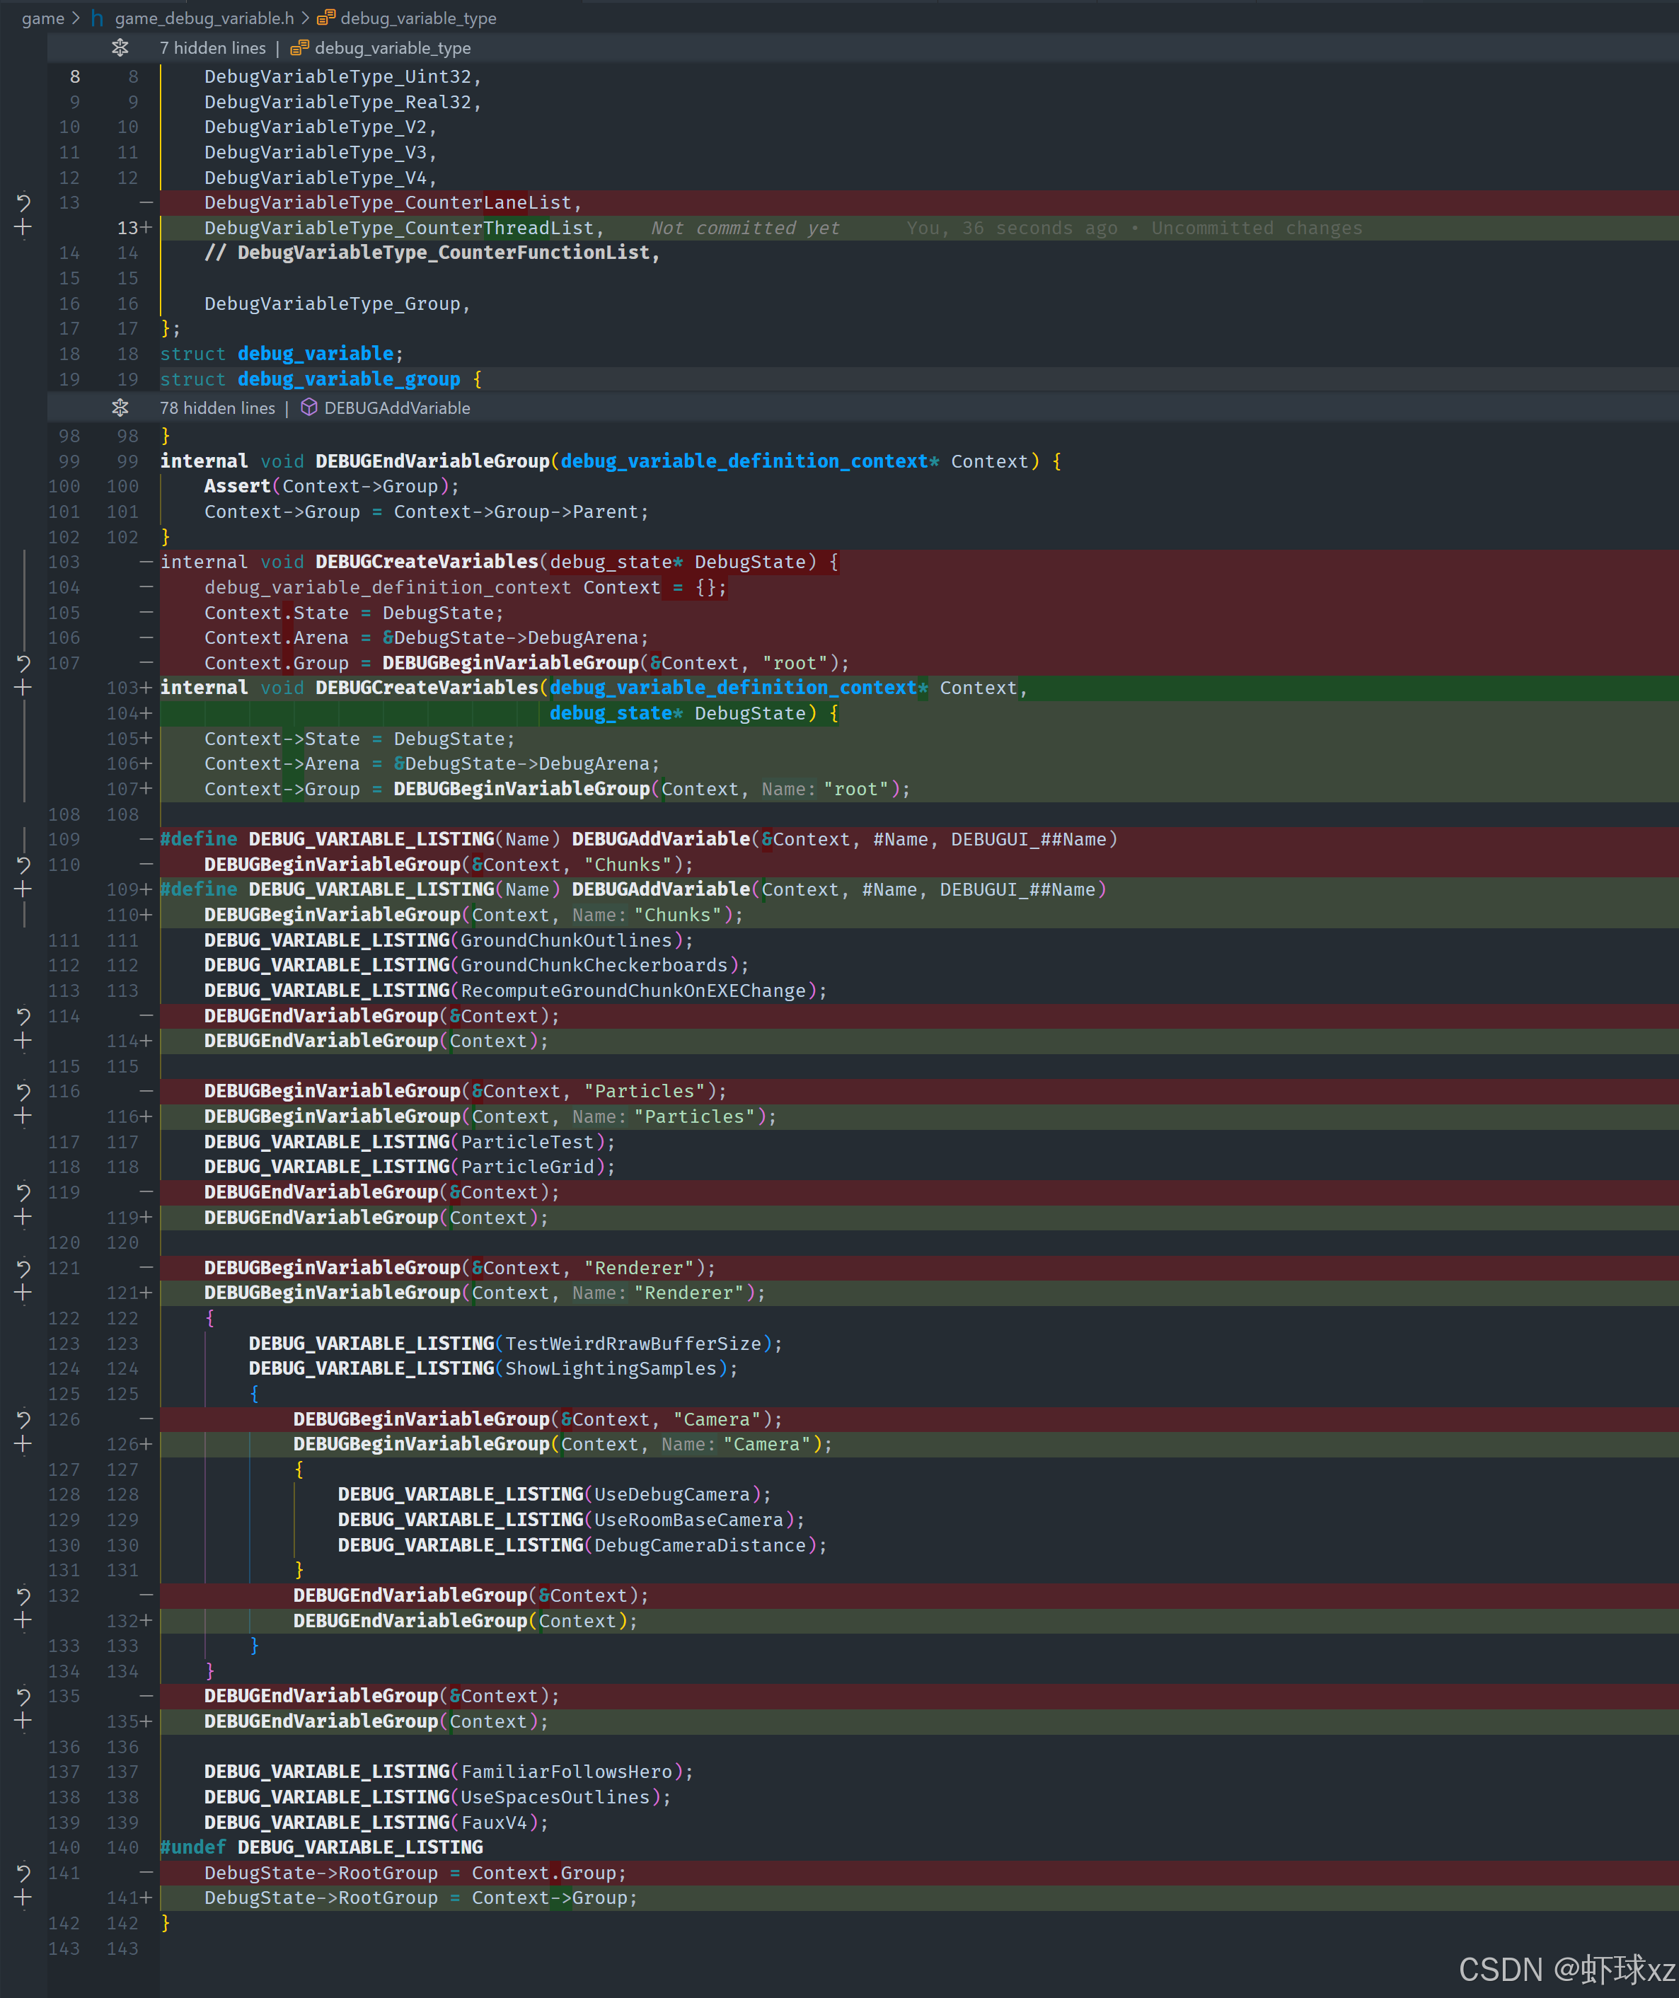Stage the "Particles" group change on line 116
This screenshot has width=1679, height=1998.
tap(23, 1116)
